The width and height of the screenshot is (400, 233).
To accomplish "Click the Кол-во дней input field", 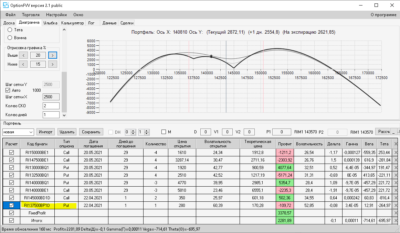I will tap(51, 114).
